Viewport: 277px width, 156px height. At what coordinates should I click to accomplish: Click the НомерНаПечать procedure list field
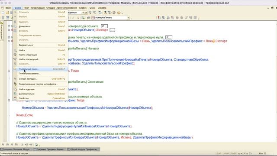tap(111, 18)
